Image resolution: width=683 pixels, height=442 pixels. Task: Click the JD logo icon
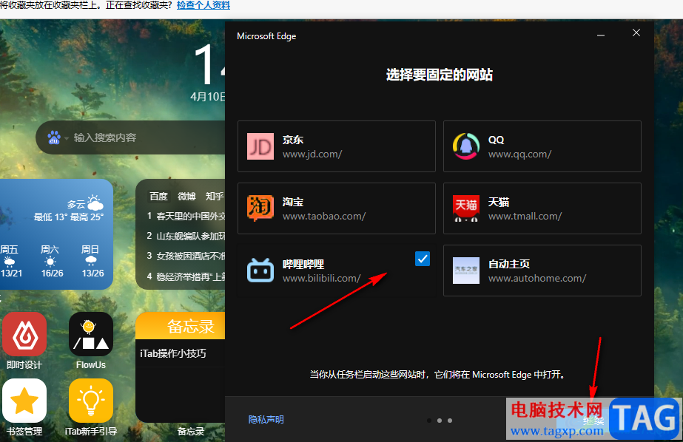(x=260, y=146)
